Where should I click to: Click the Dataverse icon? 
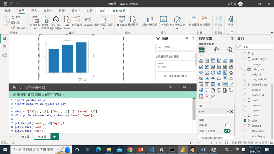coord(88,22)
